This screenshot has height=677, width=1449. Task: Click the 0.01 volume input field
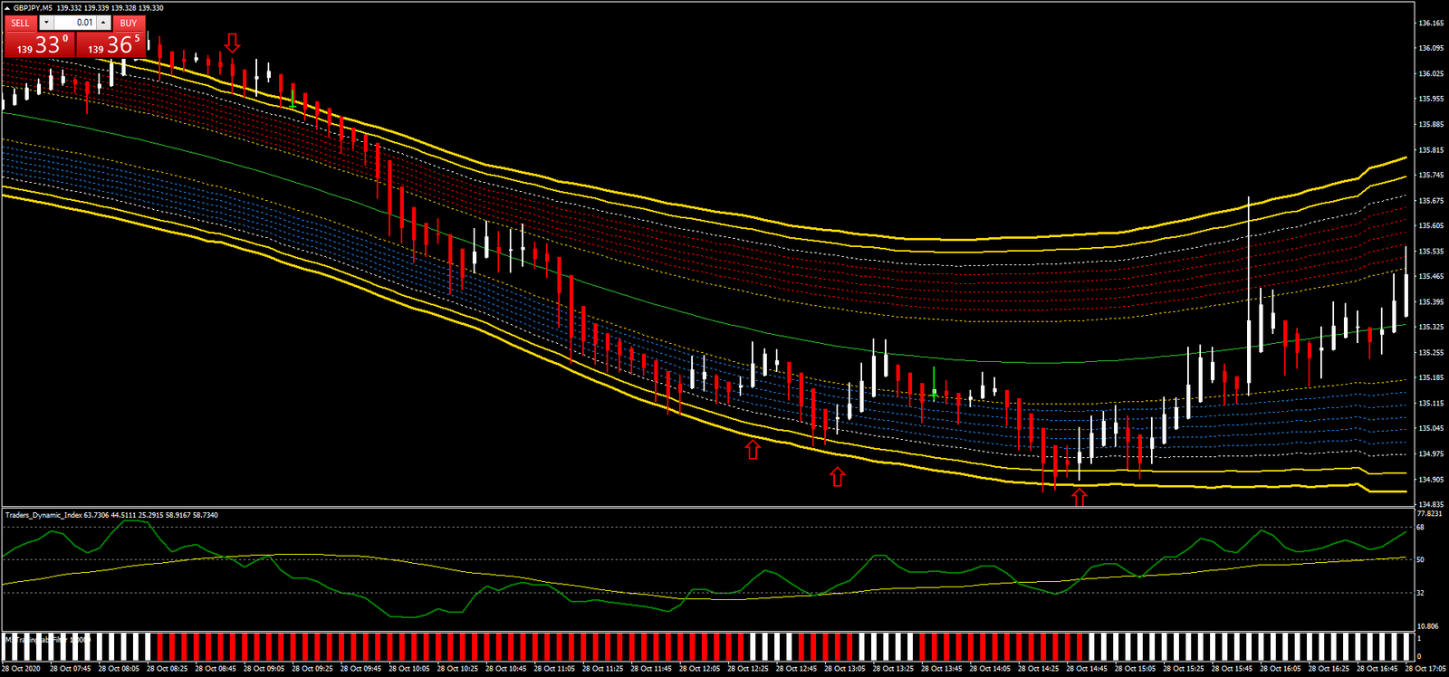pyautogui.click(x=75, y=23)
